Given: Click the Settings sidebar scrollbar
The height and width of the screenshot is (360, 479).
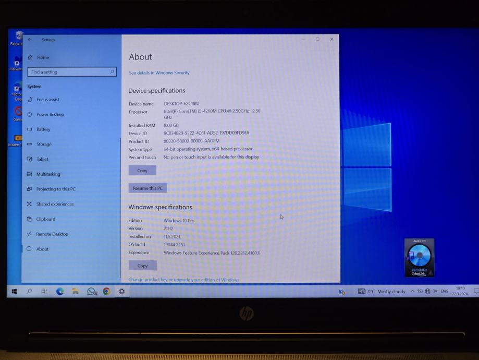Looking at the screenshot, I should pyautogui.click(x=120, y=208).
